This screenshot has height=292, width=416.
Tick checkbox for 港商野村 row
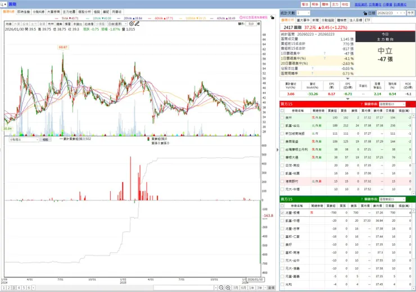coord(282,181)
